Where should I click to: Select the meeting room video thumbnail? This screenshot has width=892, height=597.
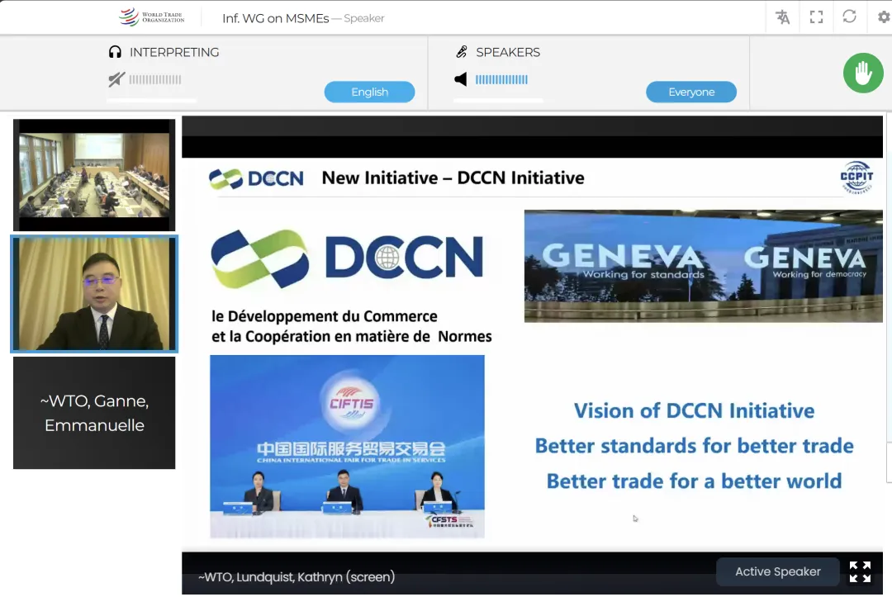(94, 174)
